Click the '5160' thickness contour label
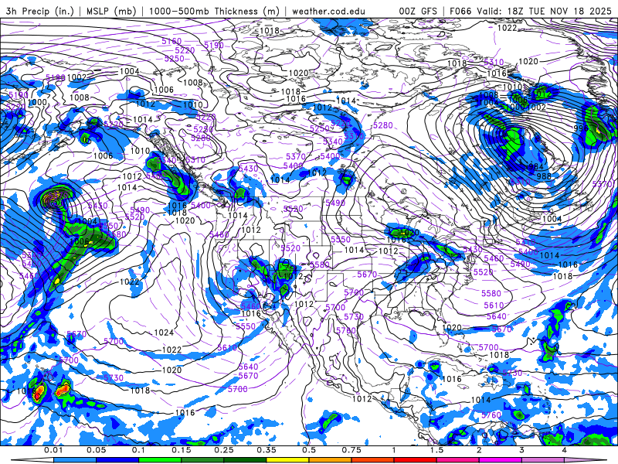Viewport: 618px width, 464px height. tap(171, 42)
